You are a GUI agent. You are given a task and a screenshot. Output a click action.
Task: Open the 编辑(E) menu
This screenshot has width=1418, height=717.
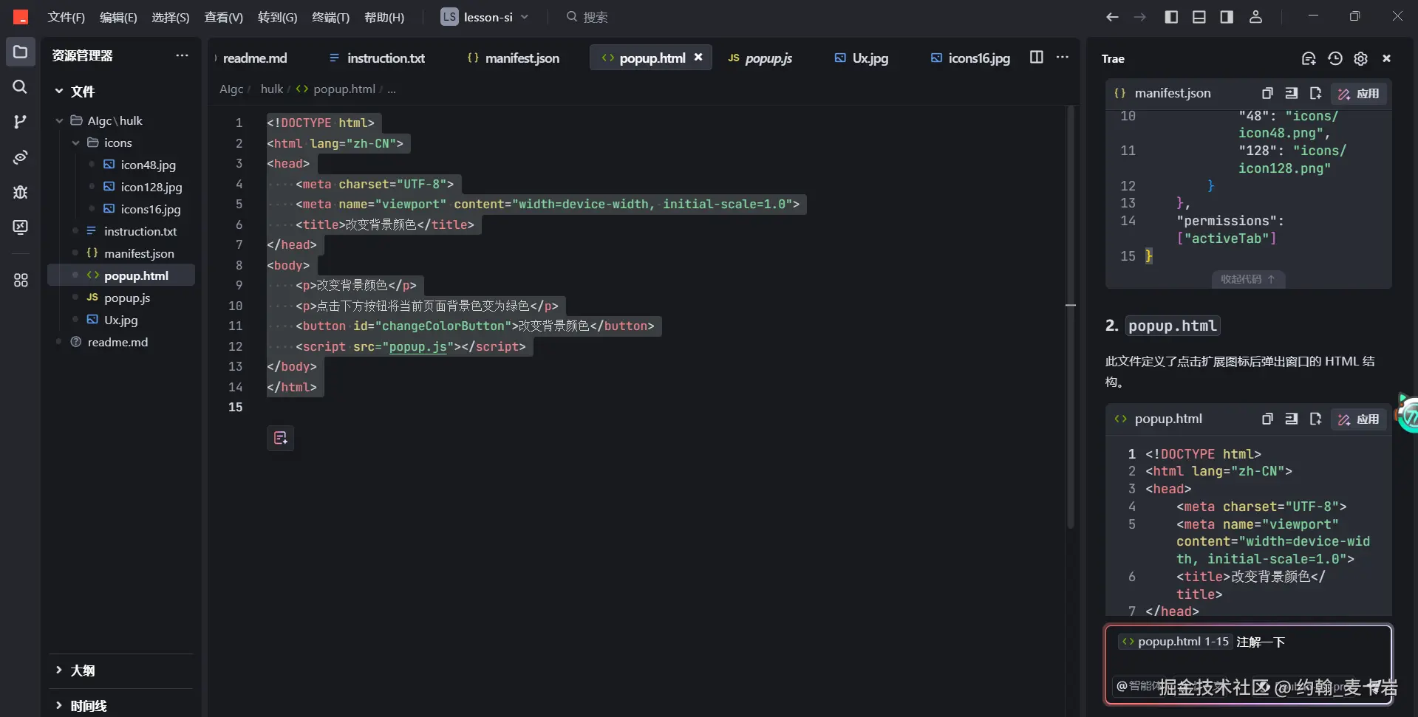coord(118,17)
